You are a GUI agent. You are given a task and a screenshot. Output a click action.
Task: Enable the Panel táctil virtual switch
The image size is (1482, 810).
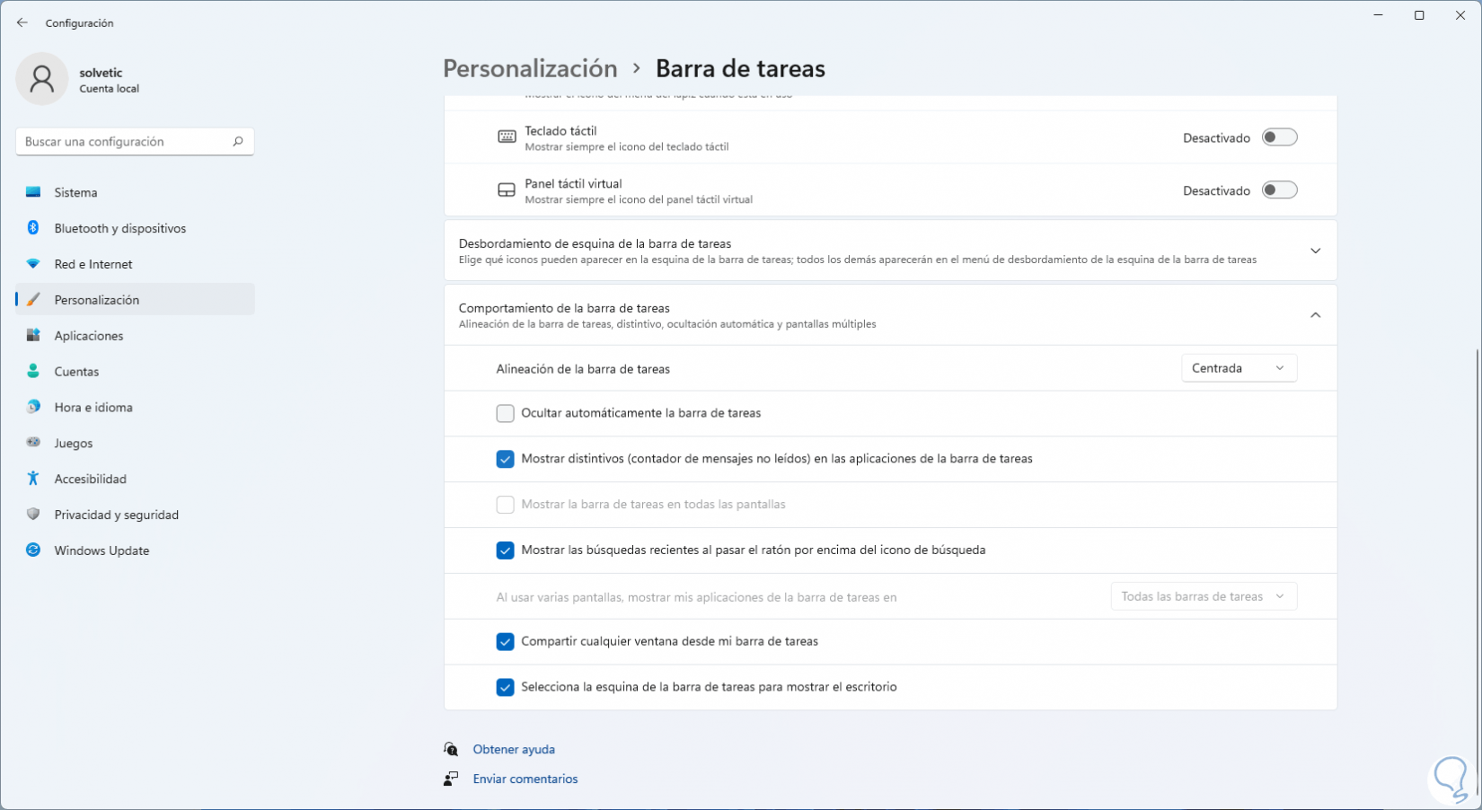pos(1279,190)
